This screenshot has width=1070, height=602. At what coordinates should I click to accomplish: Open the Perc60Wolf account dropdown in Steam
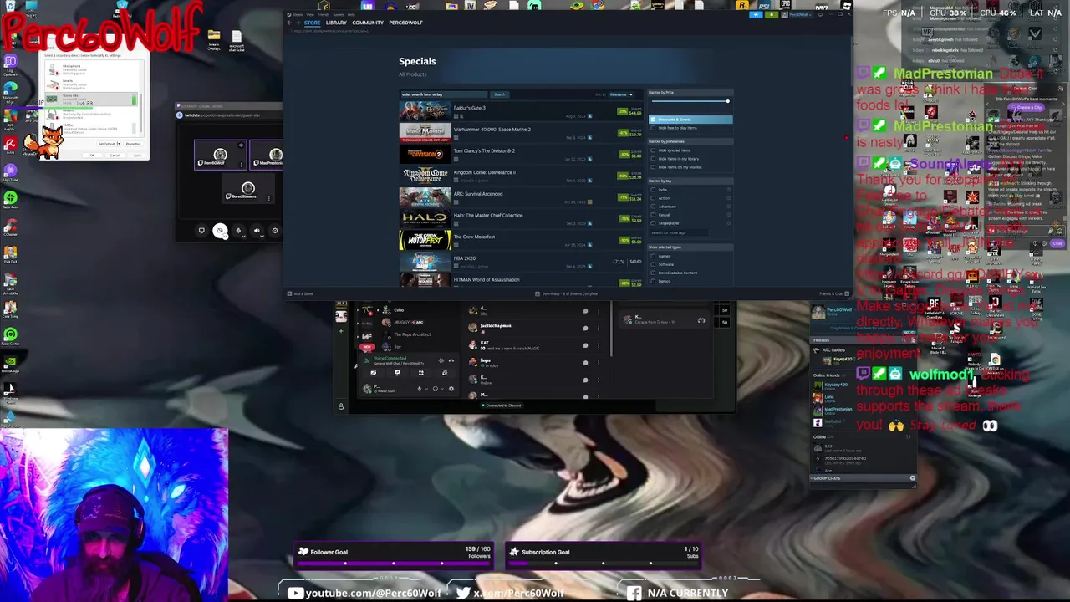pyautogui.click(x=797, y=14)
